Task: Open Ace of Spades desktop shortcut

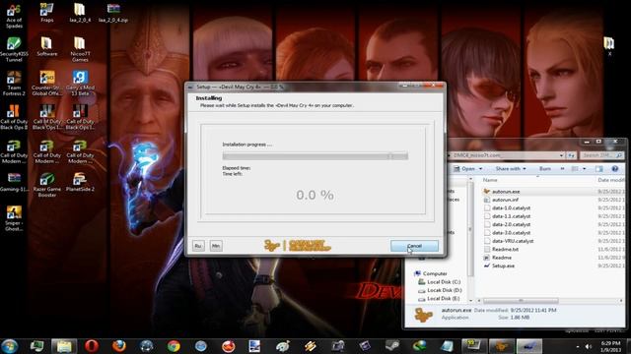Action: coord(14,17)
